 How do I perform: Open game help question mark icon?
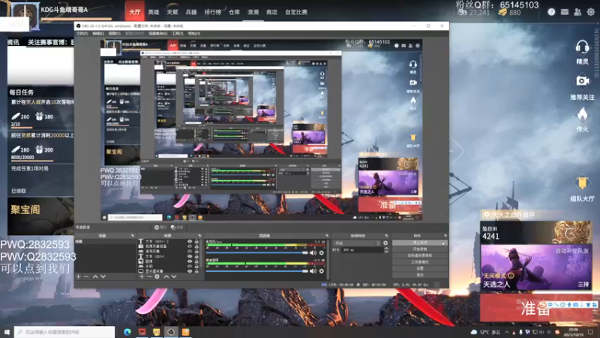(551, 12)
